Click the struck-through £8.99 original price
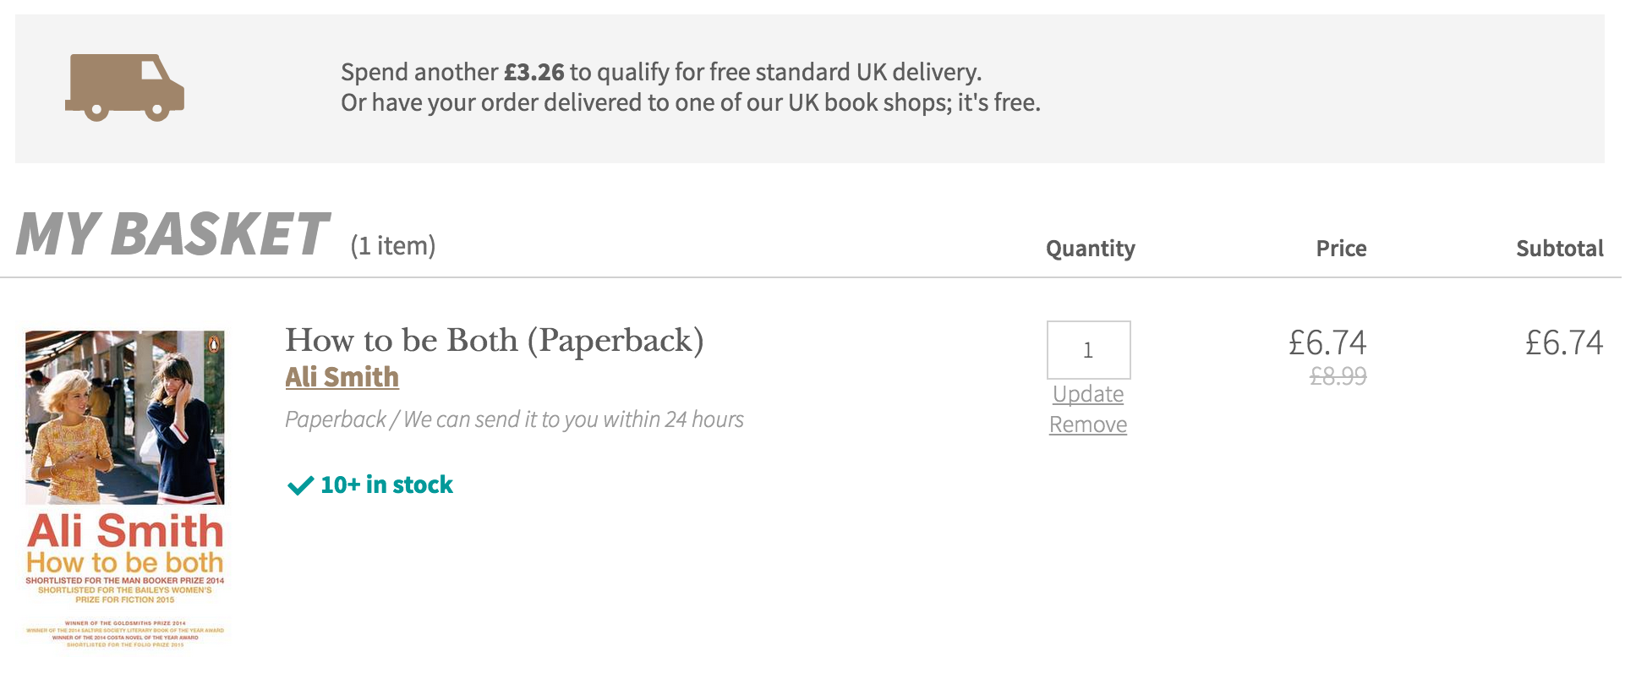 1338,376
